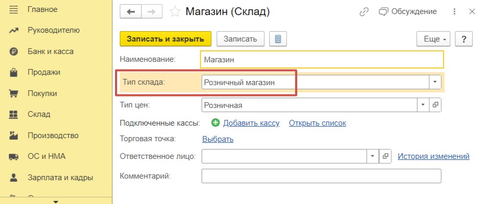
Task: Click the forward arrow navigation button
Action: click(153, 12)
